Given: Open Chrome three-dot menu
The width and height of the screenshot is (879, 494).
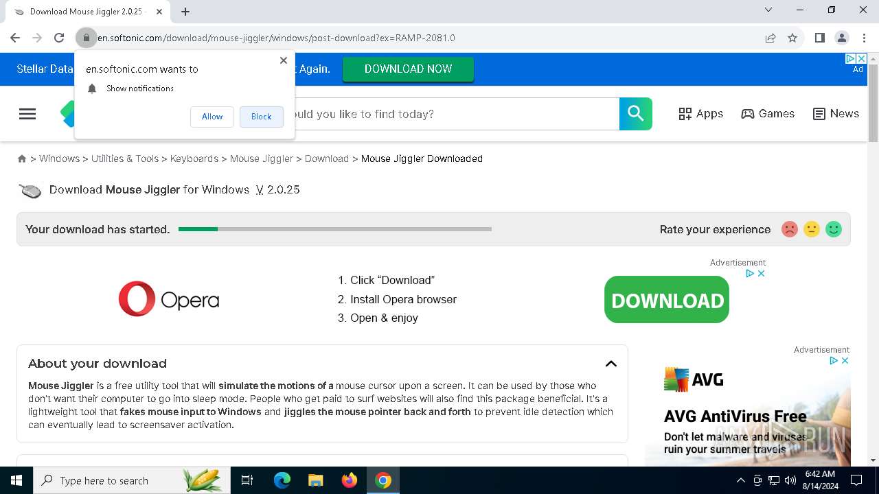Looking at the screenshot, I should pos(864,38).
